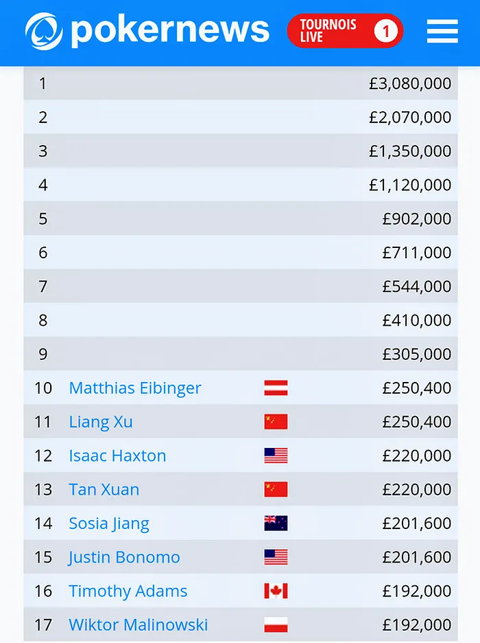Click China flag next to Liang Xu
The height and width of the screenshot is (643, 480).
click(x=276, y=422)
